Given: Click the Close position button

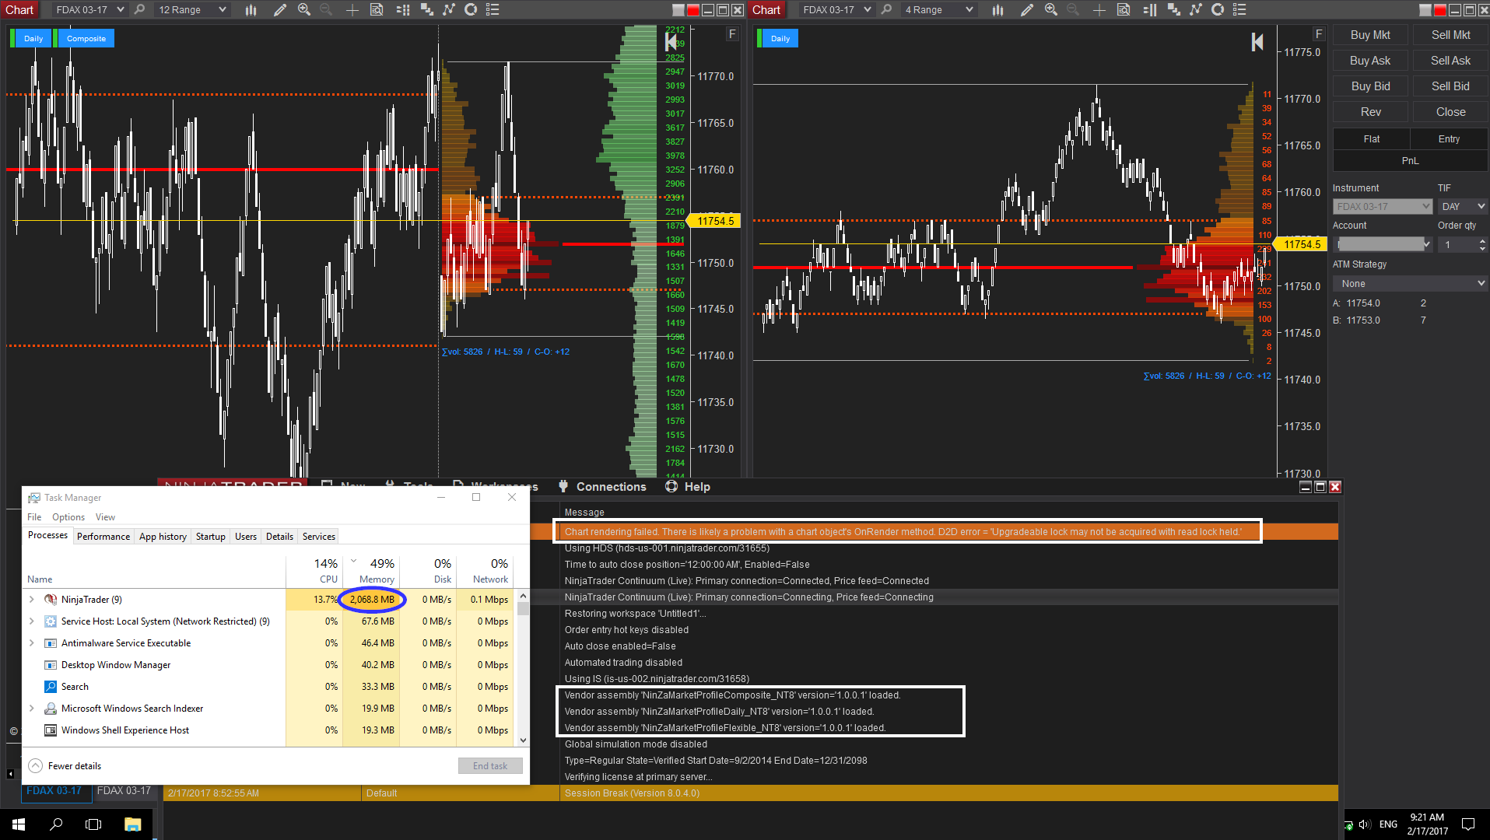Looking at the screenshot, I should pyautogui.click(x=1450, y=112).
